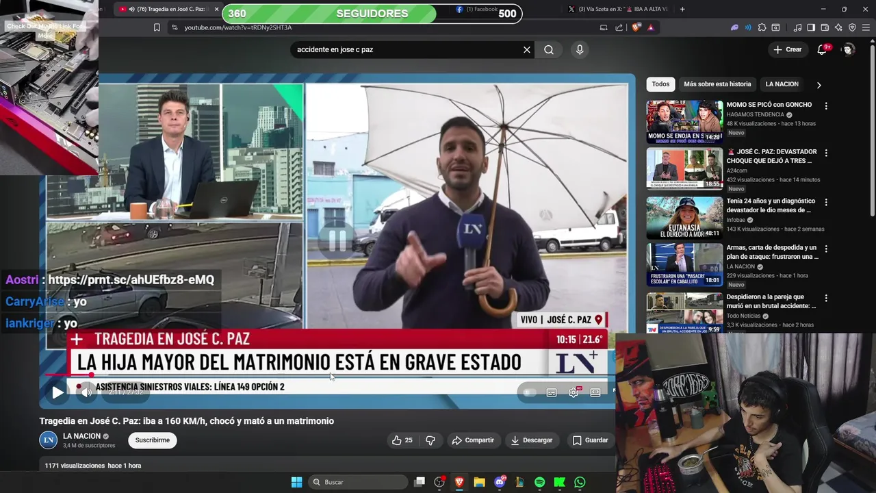Screen dimensions: 876x493
Task: Open 'Armas, carta de despedida' video title
Action: point(771,252)
